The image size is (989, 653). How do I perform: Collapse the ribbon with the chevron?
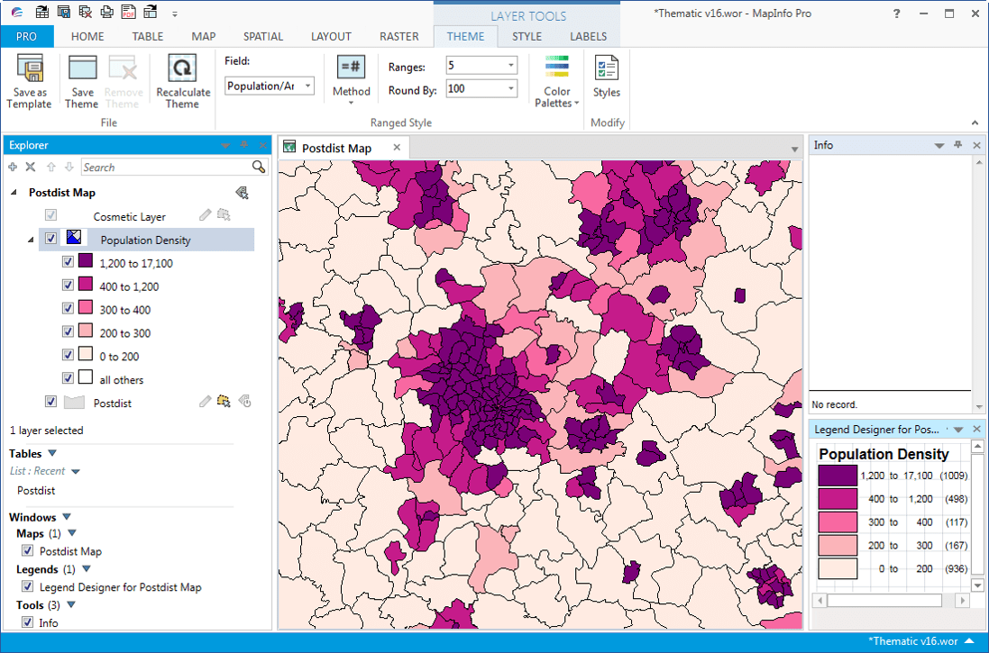point(975,122)
